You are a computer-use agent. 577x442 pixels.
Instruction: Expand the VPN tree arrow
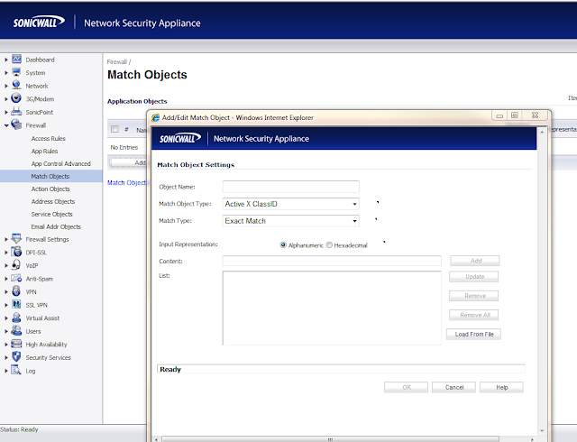coord(6,291)
